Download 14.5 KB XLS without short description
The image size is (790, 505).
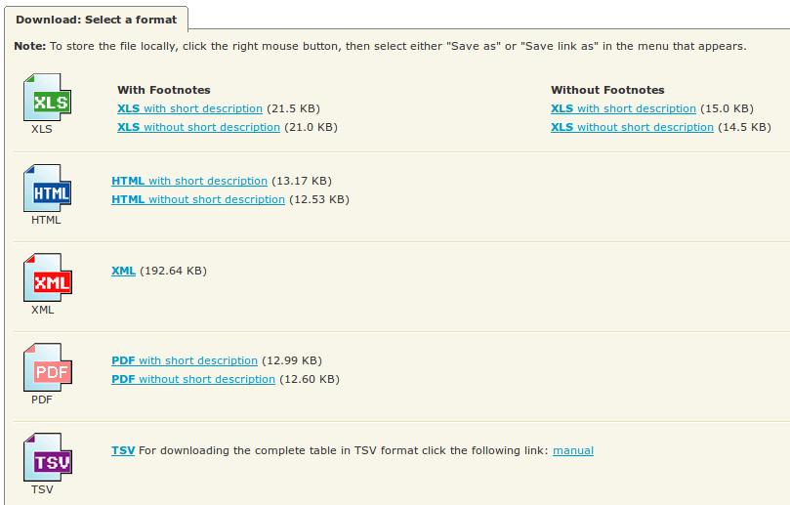pyautogui.click(x=632, y=128)
